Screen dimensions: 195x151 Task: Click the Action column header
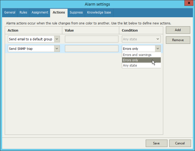tap(34, 31)
